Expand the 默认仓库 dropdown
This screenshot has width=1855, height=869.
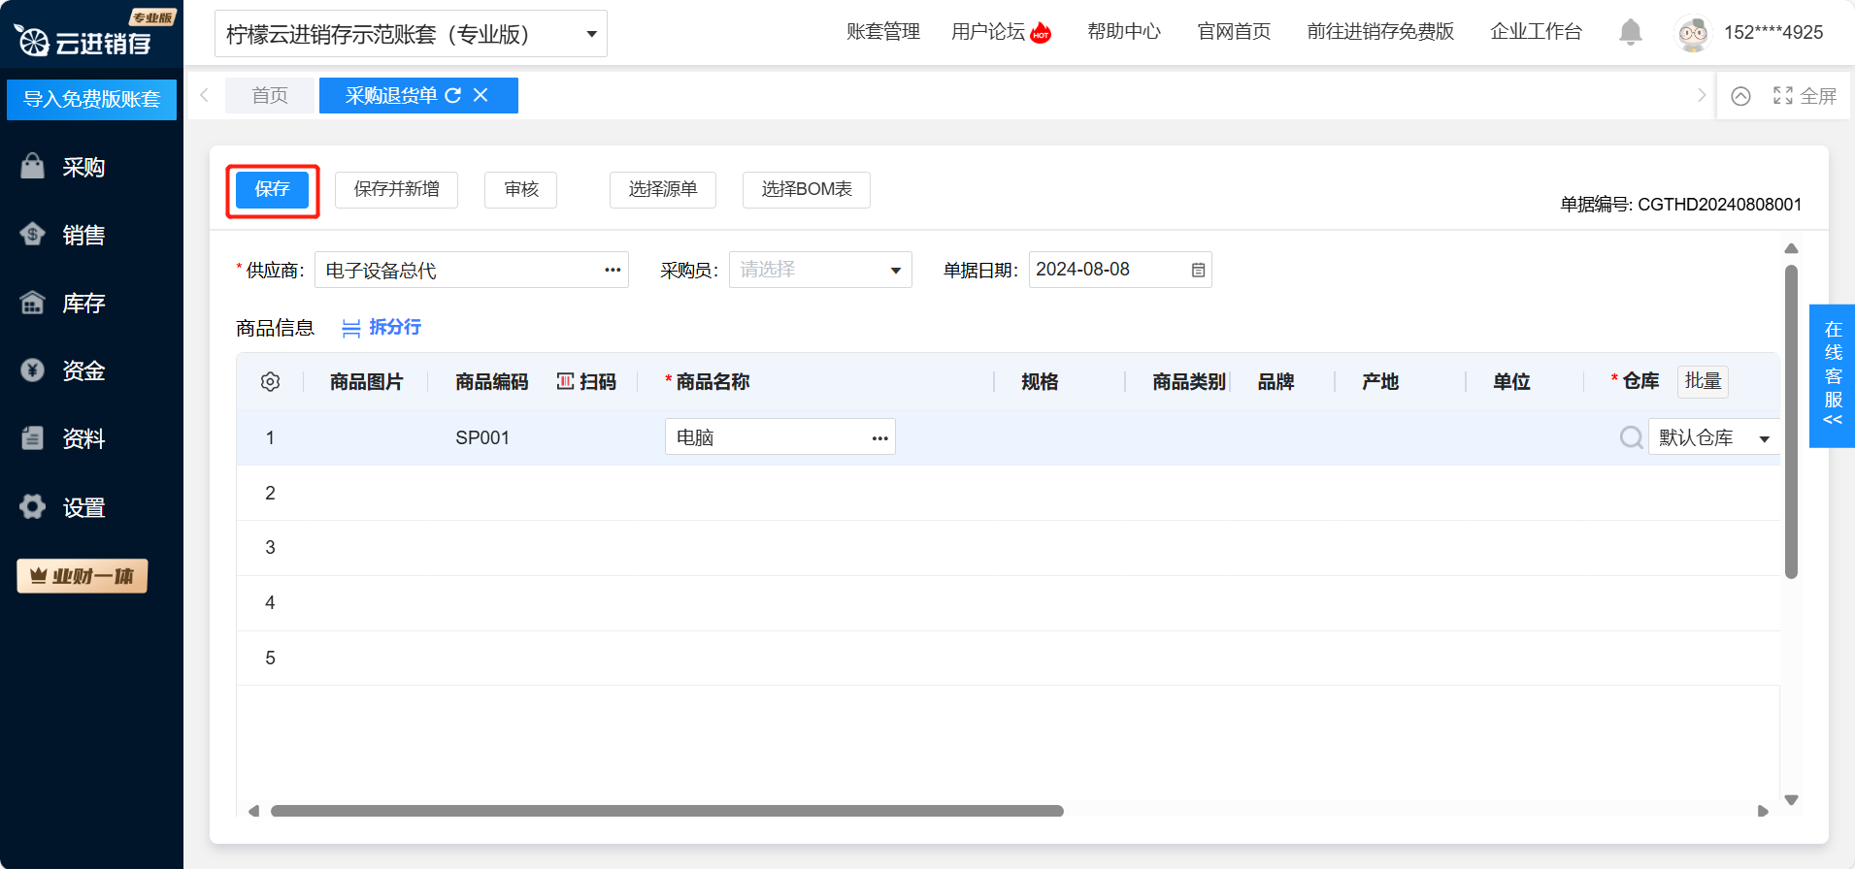pyautogui.click(x=1714, y=437)
